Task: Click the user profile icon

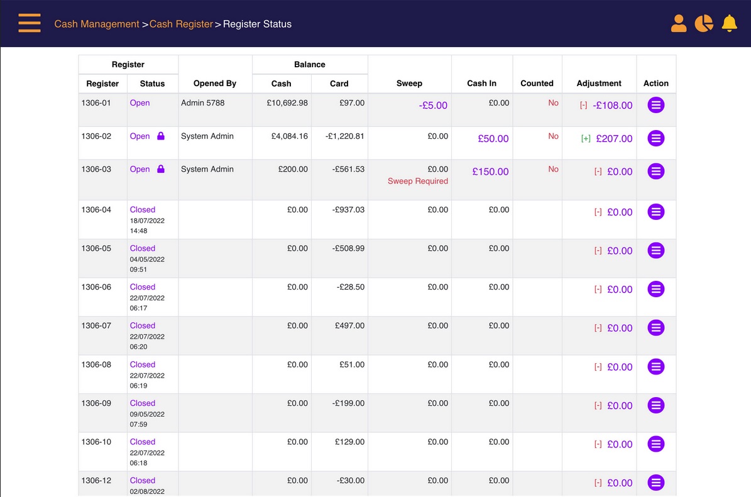Action: [x=679, y=23]
